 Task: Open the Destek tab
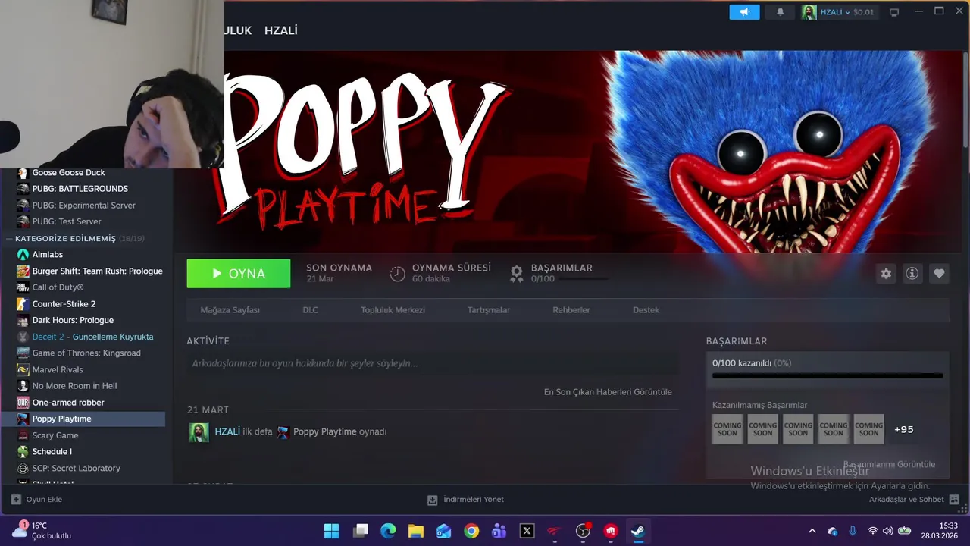point(646,310)
